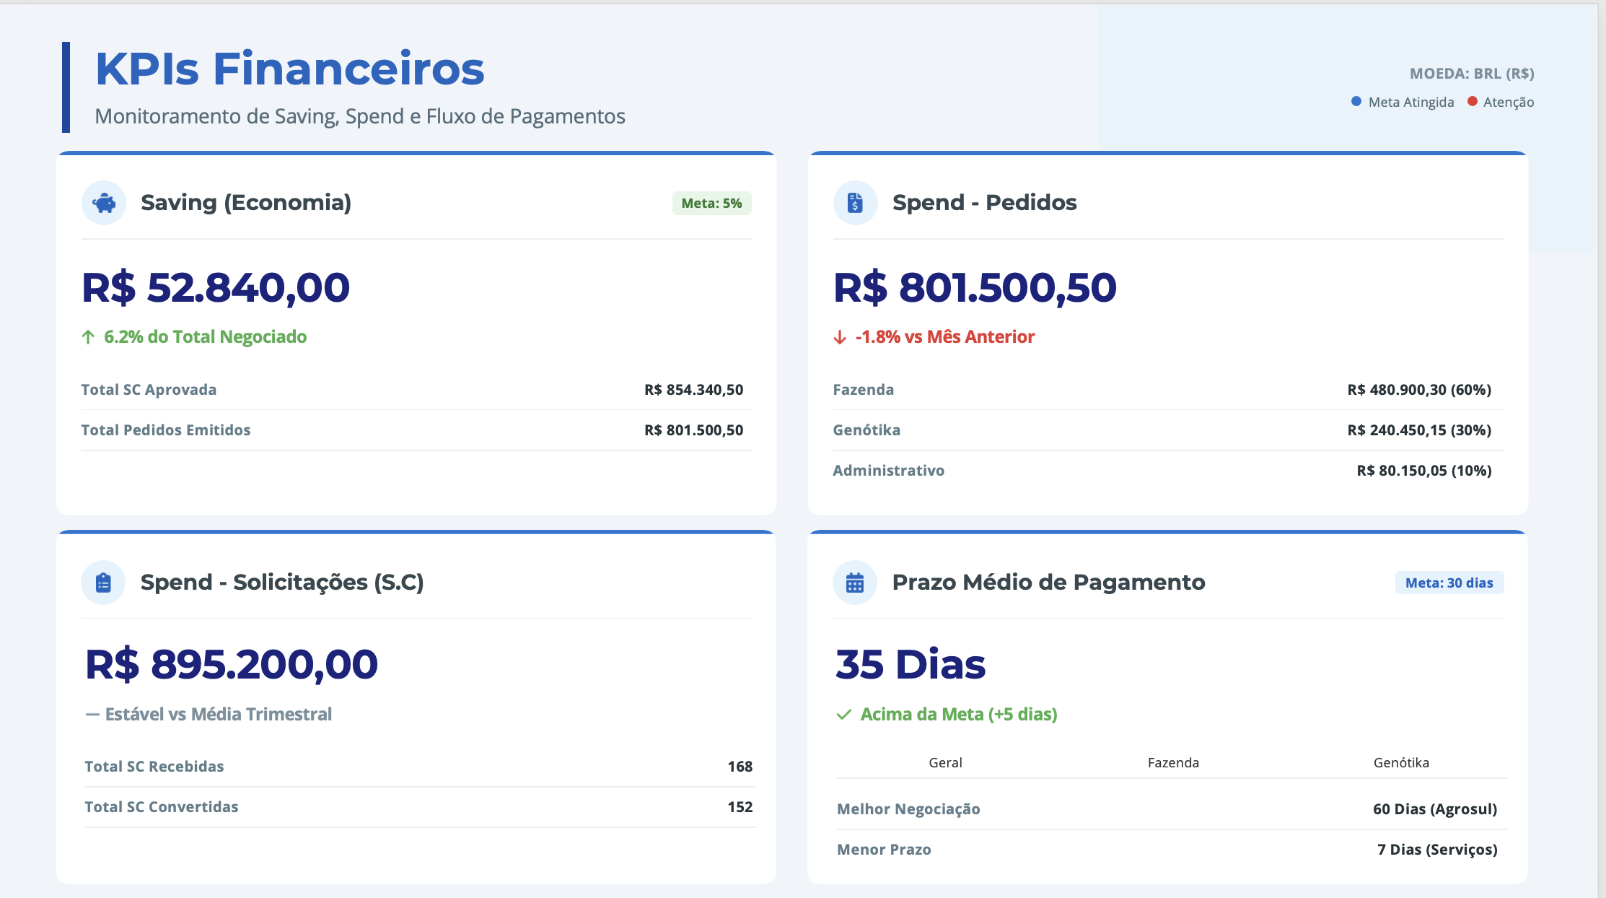Select the Geral tab in payment card
1606x898 pixels.
click(x=945, y=763)
